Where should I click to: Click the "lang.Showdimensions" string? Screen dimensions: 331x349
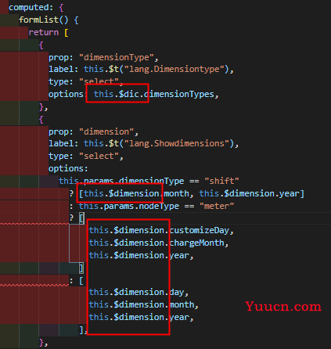pos(176,143)
